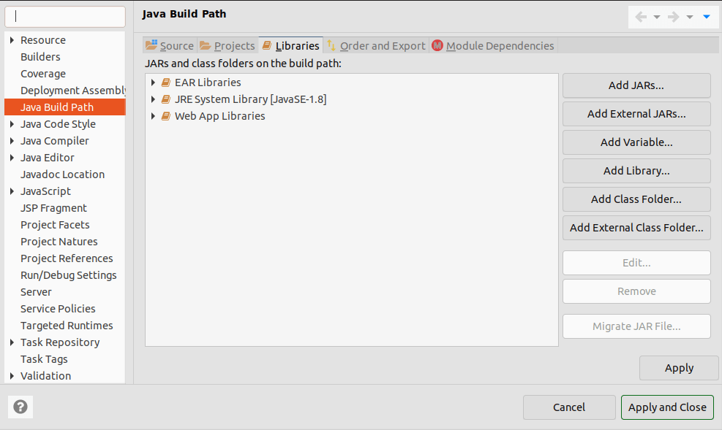The image size is (722, 430).
Task: Click the Source tab source-folder icon
Action: coord(151,45)
